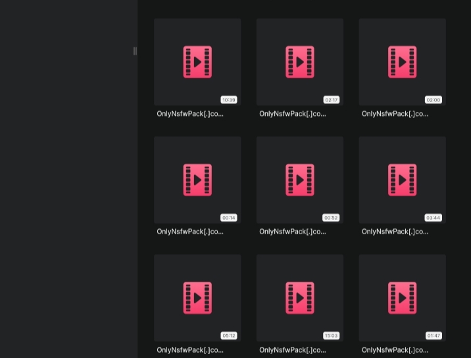The image size is (471, 358).
Task: Select file name under the 00:52 video
Action: [293, 232]
